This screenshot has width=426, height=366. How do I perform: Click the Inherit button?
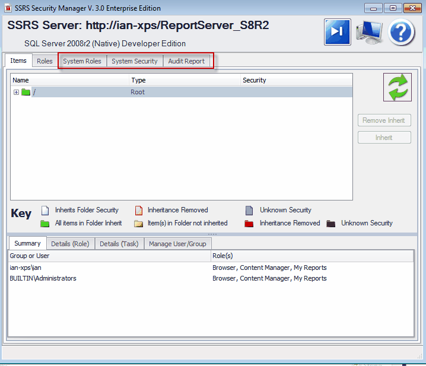click(384, 138)
